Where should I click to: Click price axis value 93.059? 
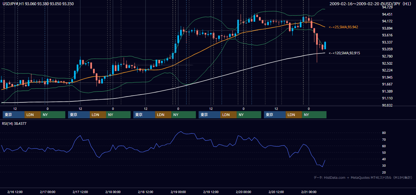387,49
